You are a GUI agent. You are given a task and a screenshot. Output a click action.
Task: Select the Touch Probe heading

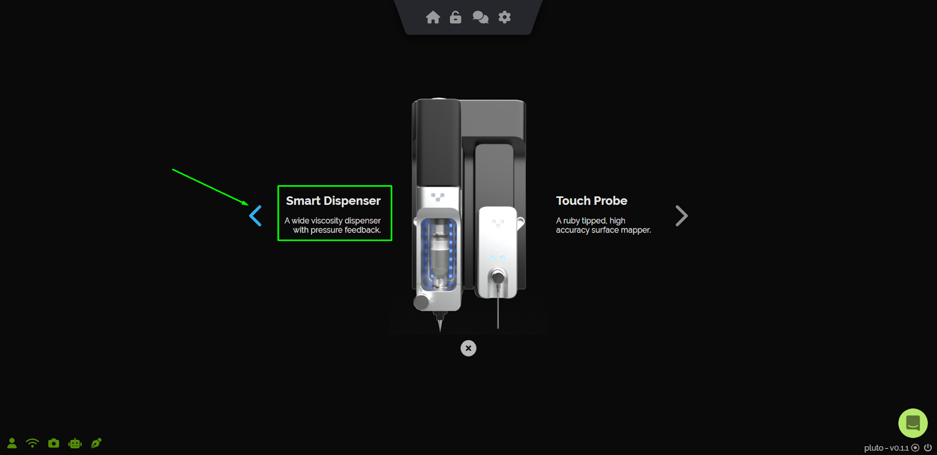tap(591, 201)
